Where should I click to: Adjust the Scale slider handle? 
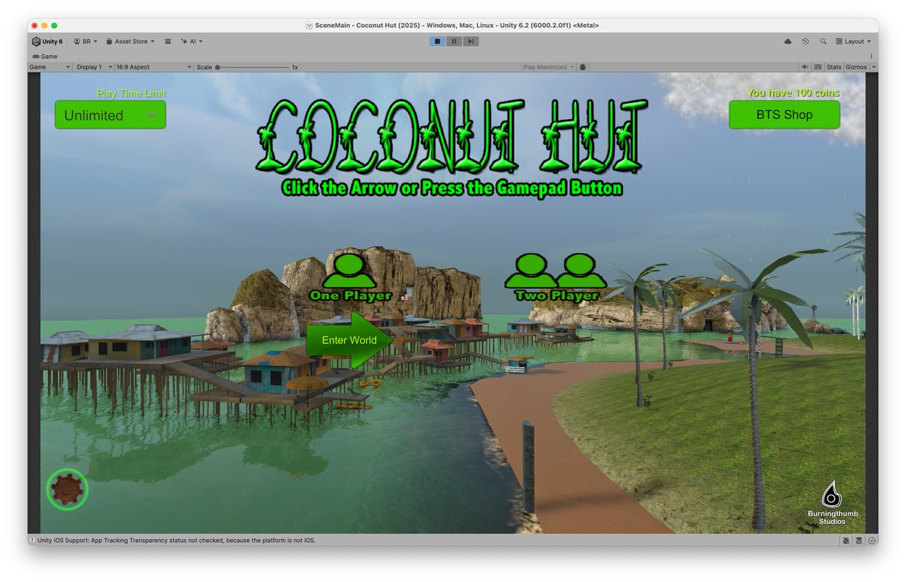217,67
